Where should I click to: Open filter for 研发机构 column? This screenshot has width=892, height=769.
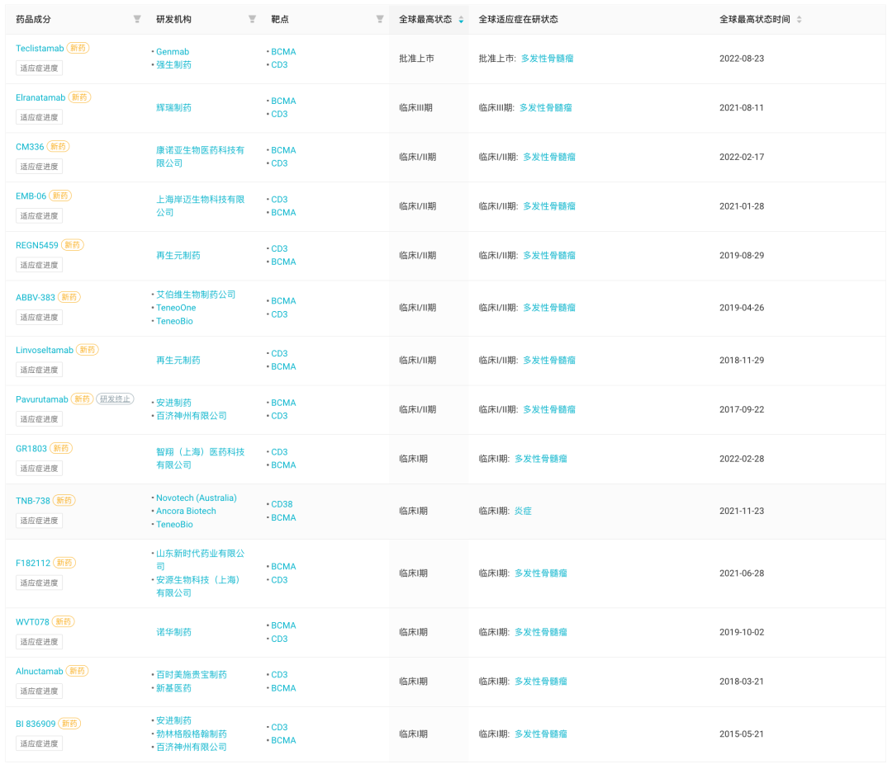tap(252, 19)
